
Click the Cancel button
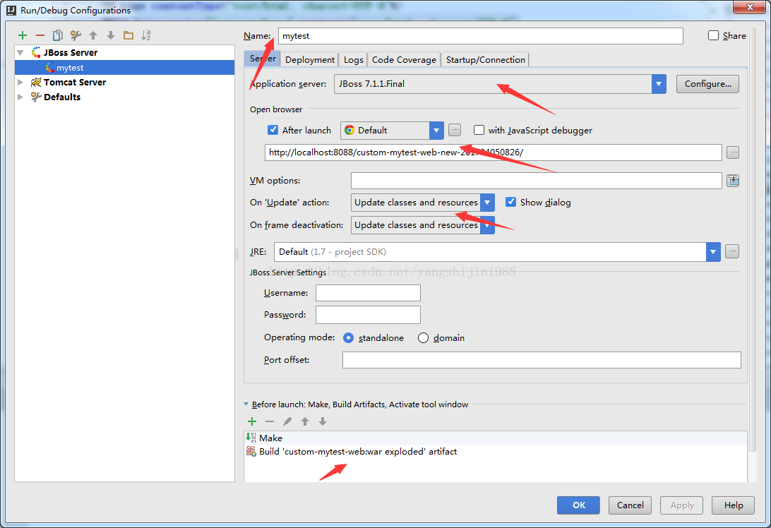[630, 505]
